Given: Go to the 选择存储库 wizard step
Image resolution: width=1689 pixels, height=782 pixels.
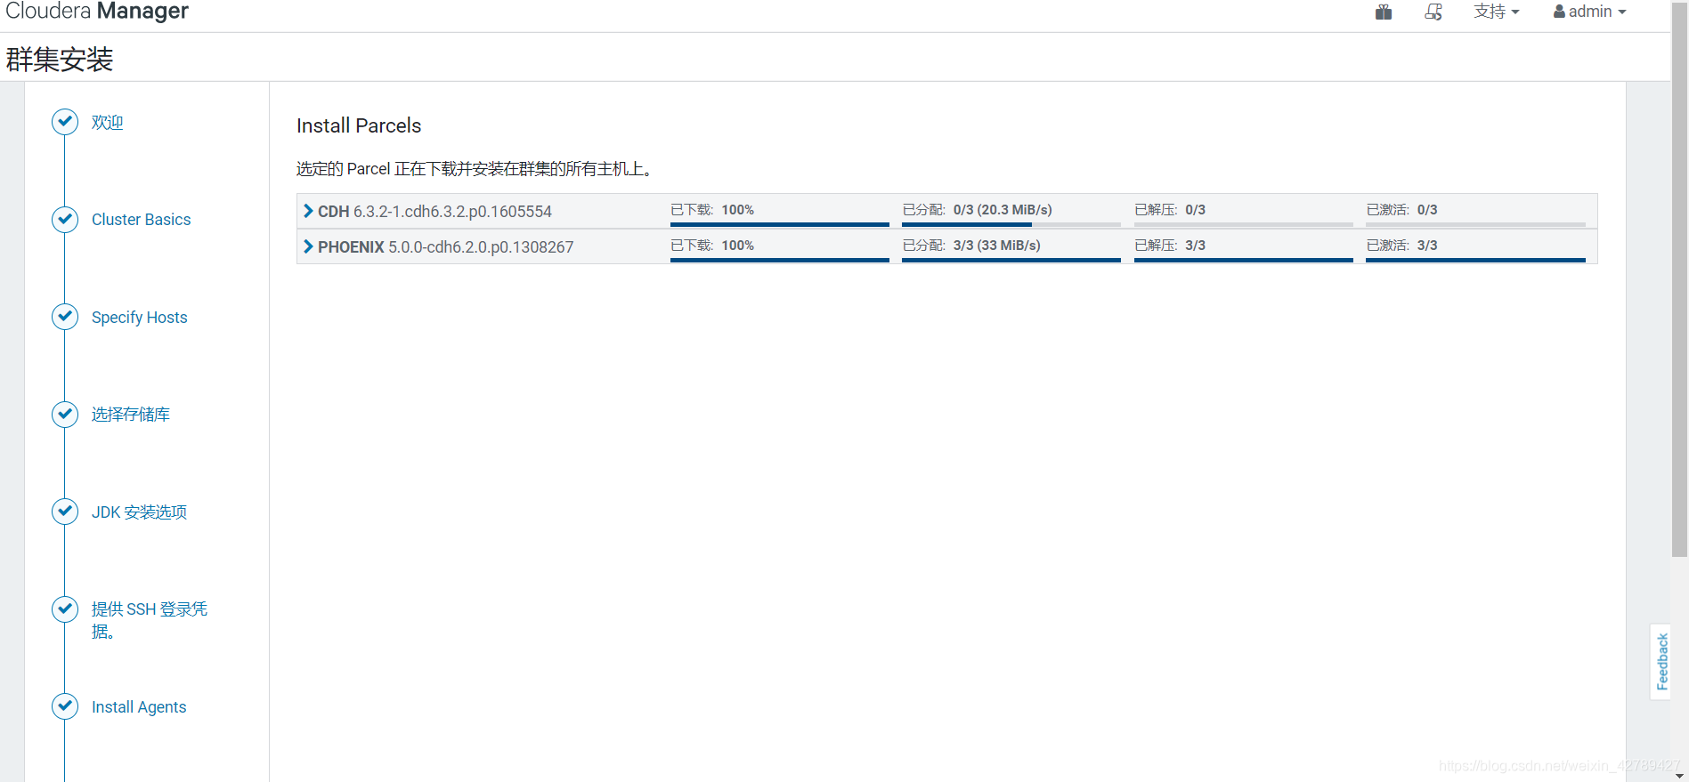Looking at the screenshot, I should point(131,415).
